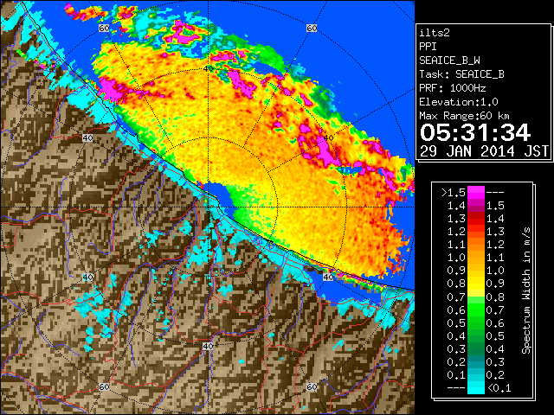This screenshot has width=554, height=415.
Task: Click the dark green 0.3–0.4 legend band
Action: pos(475,348)
